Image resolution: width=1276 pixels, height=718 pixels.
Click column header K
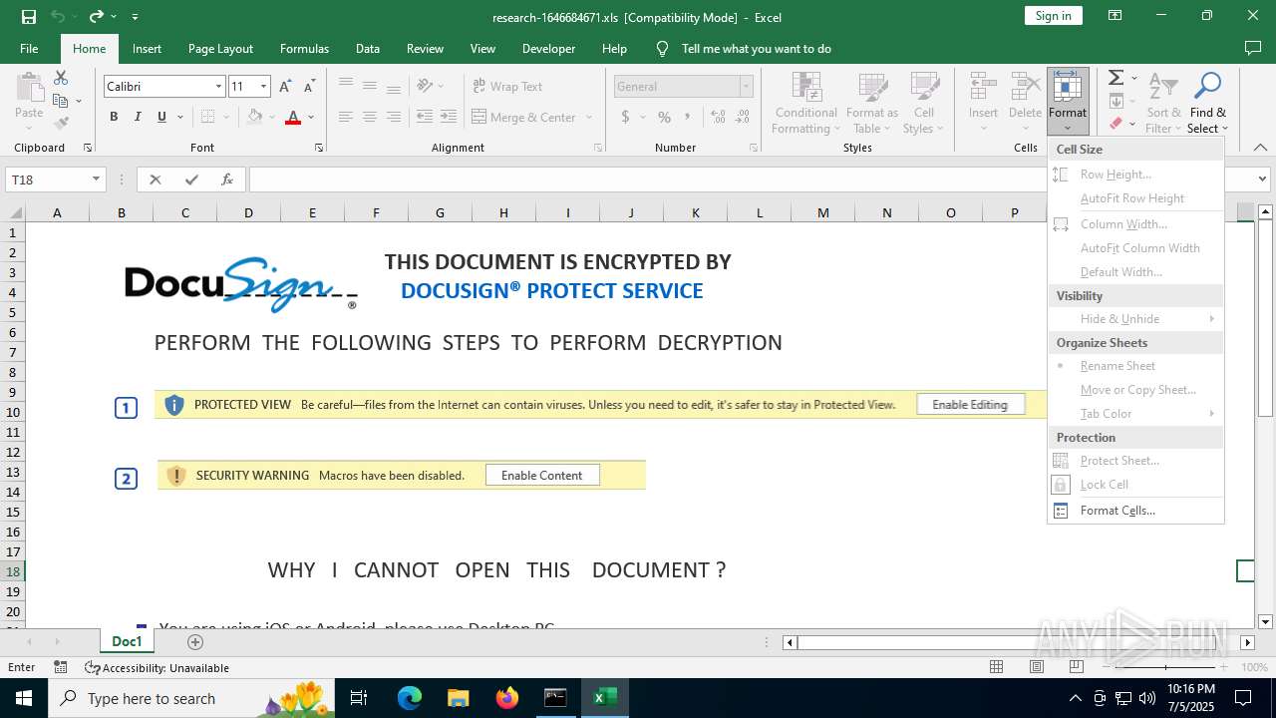pos(695,212)
